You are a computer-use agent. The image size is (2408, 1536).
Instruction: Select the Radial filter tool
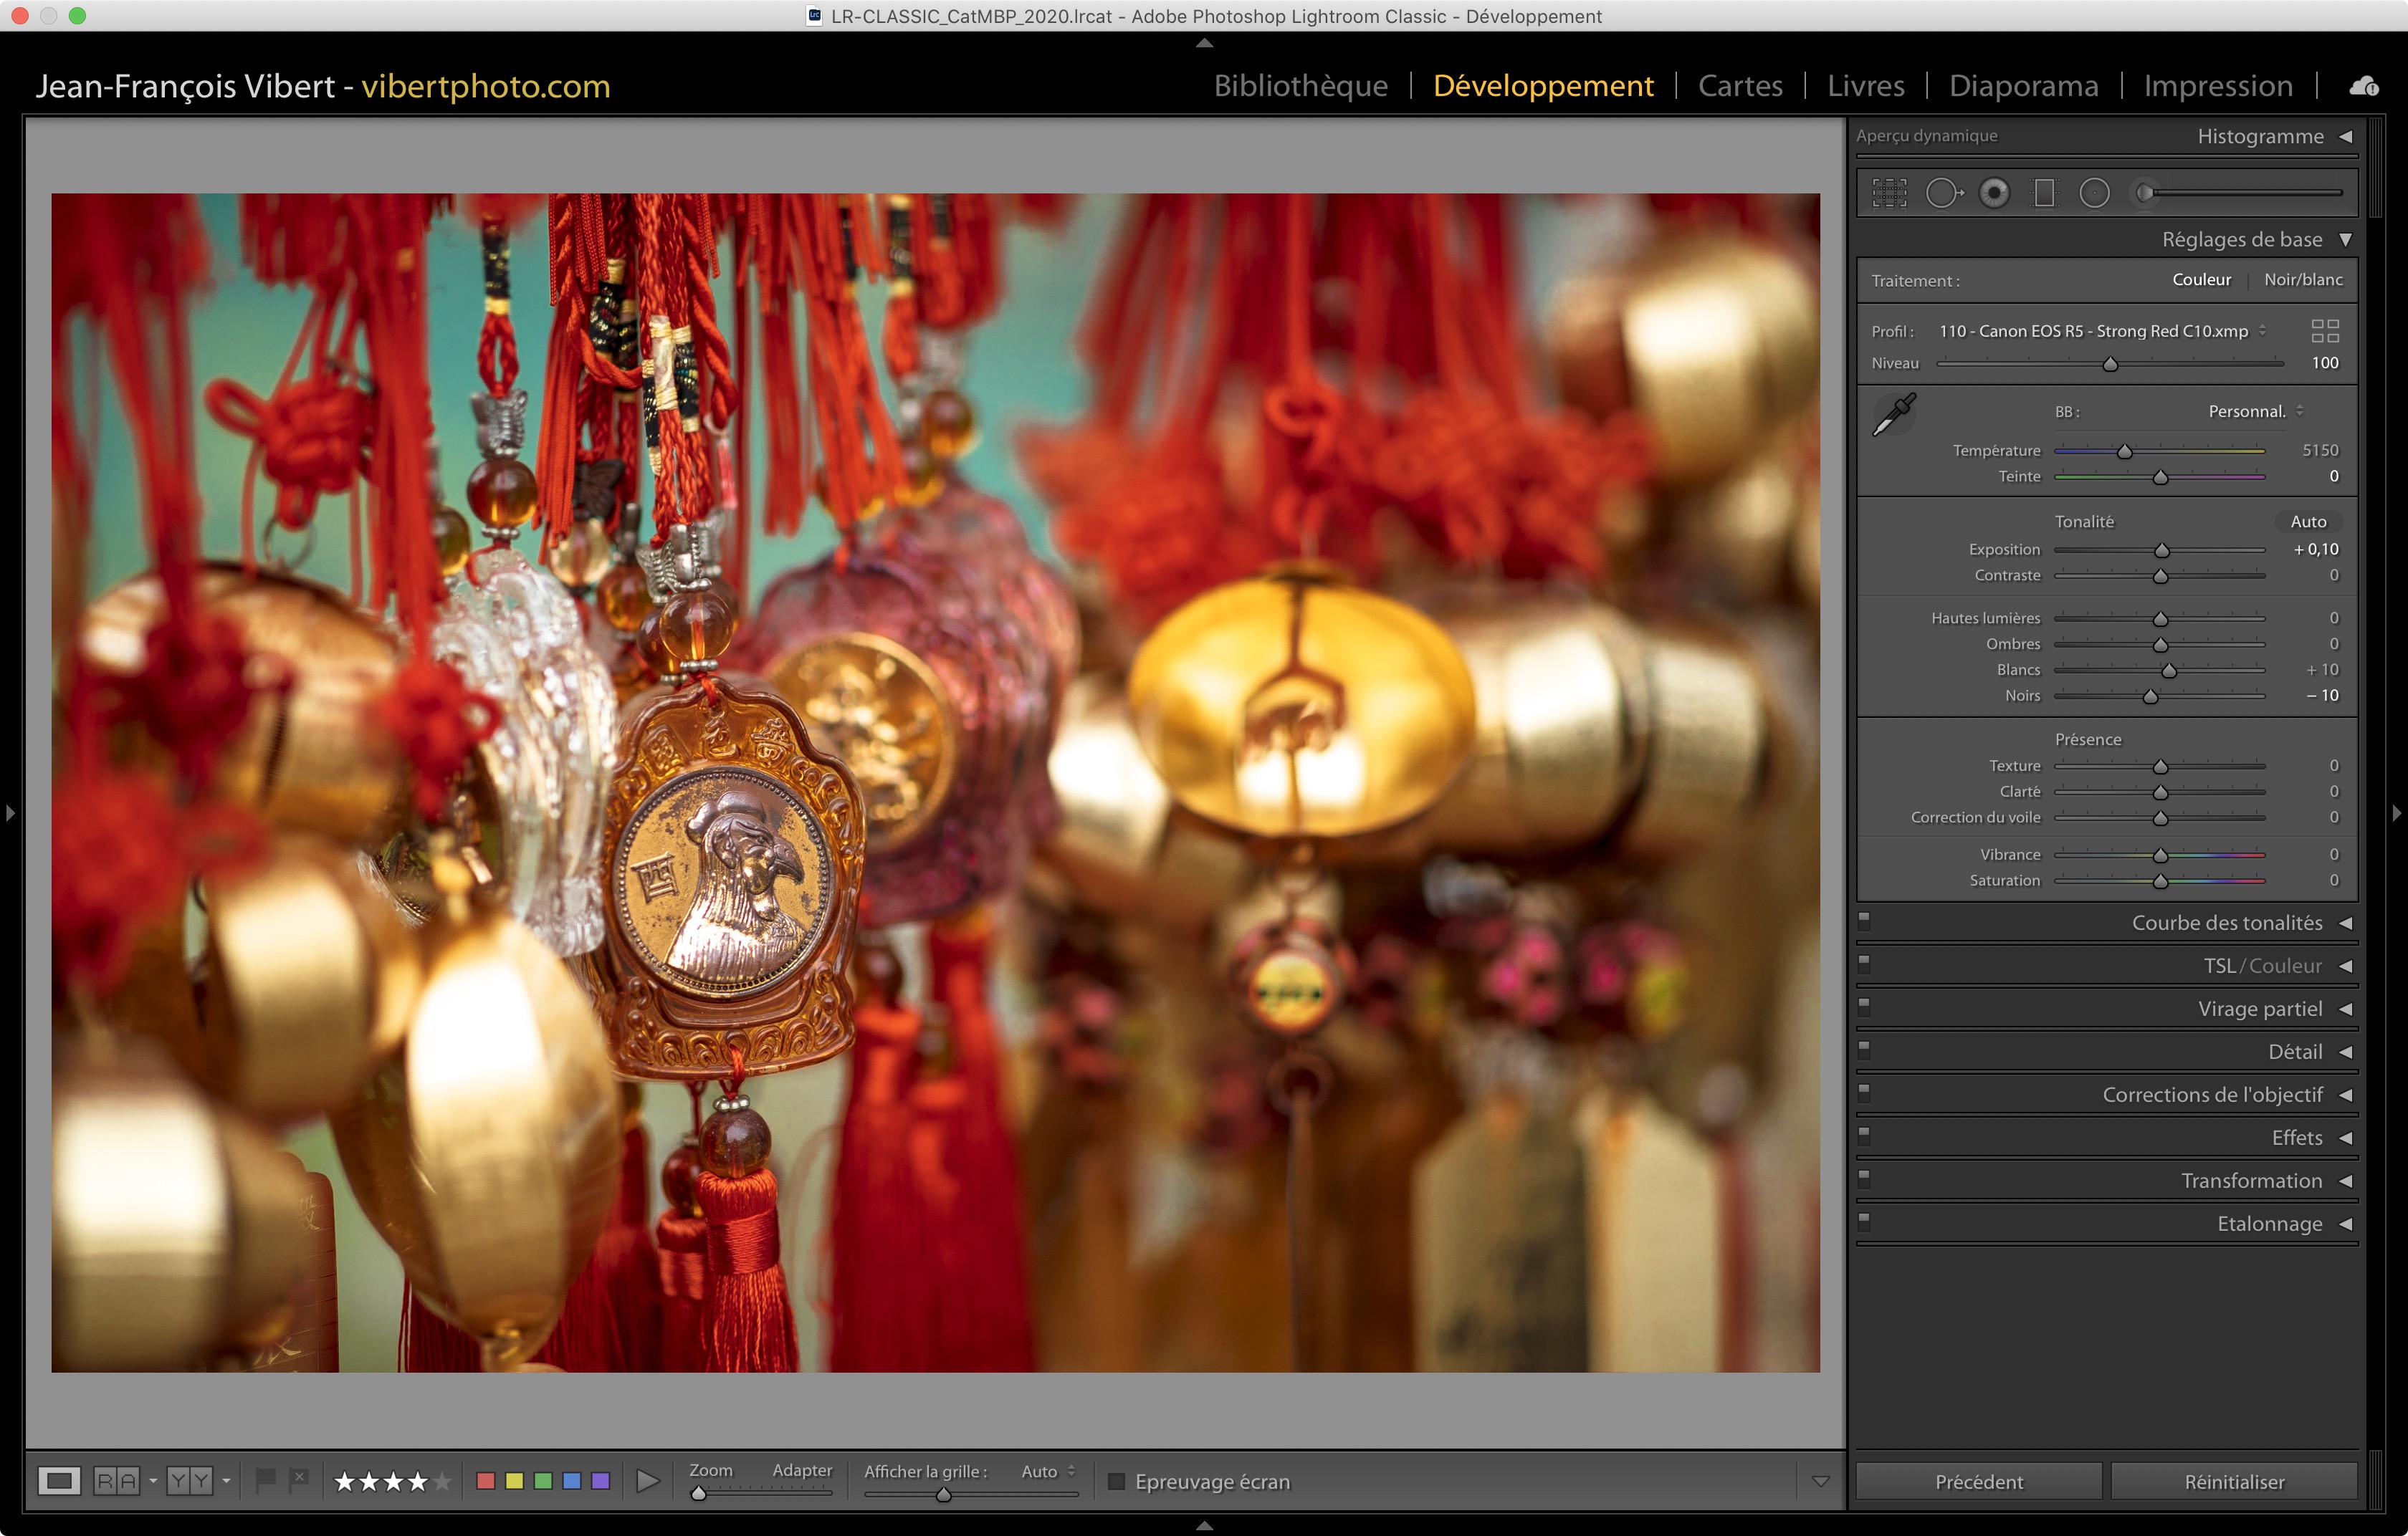[x=2094, y=193]
